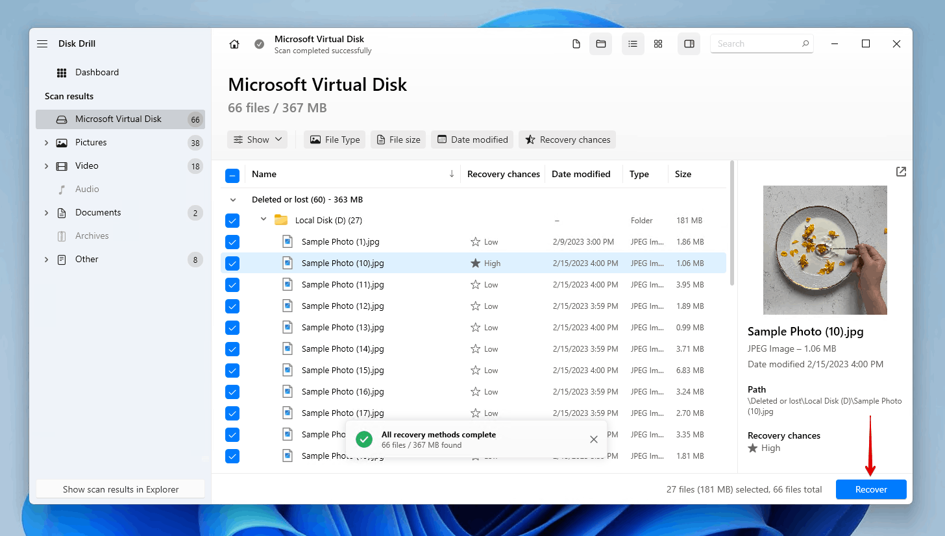The width and height of the screenshot is (945, 536).
Task: Uncheck Sample Photo (15).jpg checkbox
Action: pyautogui.click(x=232, y=371)
